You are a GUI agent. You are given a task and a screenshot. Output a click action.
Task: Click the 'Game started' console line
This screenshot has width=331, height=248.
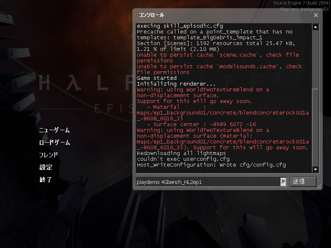click(156, 78)
